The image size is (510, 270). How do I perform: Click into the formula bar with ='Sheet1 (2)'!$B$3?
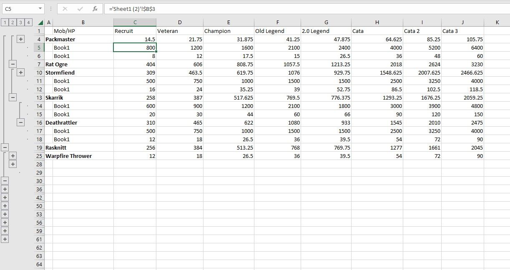click(x=307, y=8)
